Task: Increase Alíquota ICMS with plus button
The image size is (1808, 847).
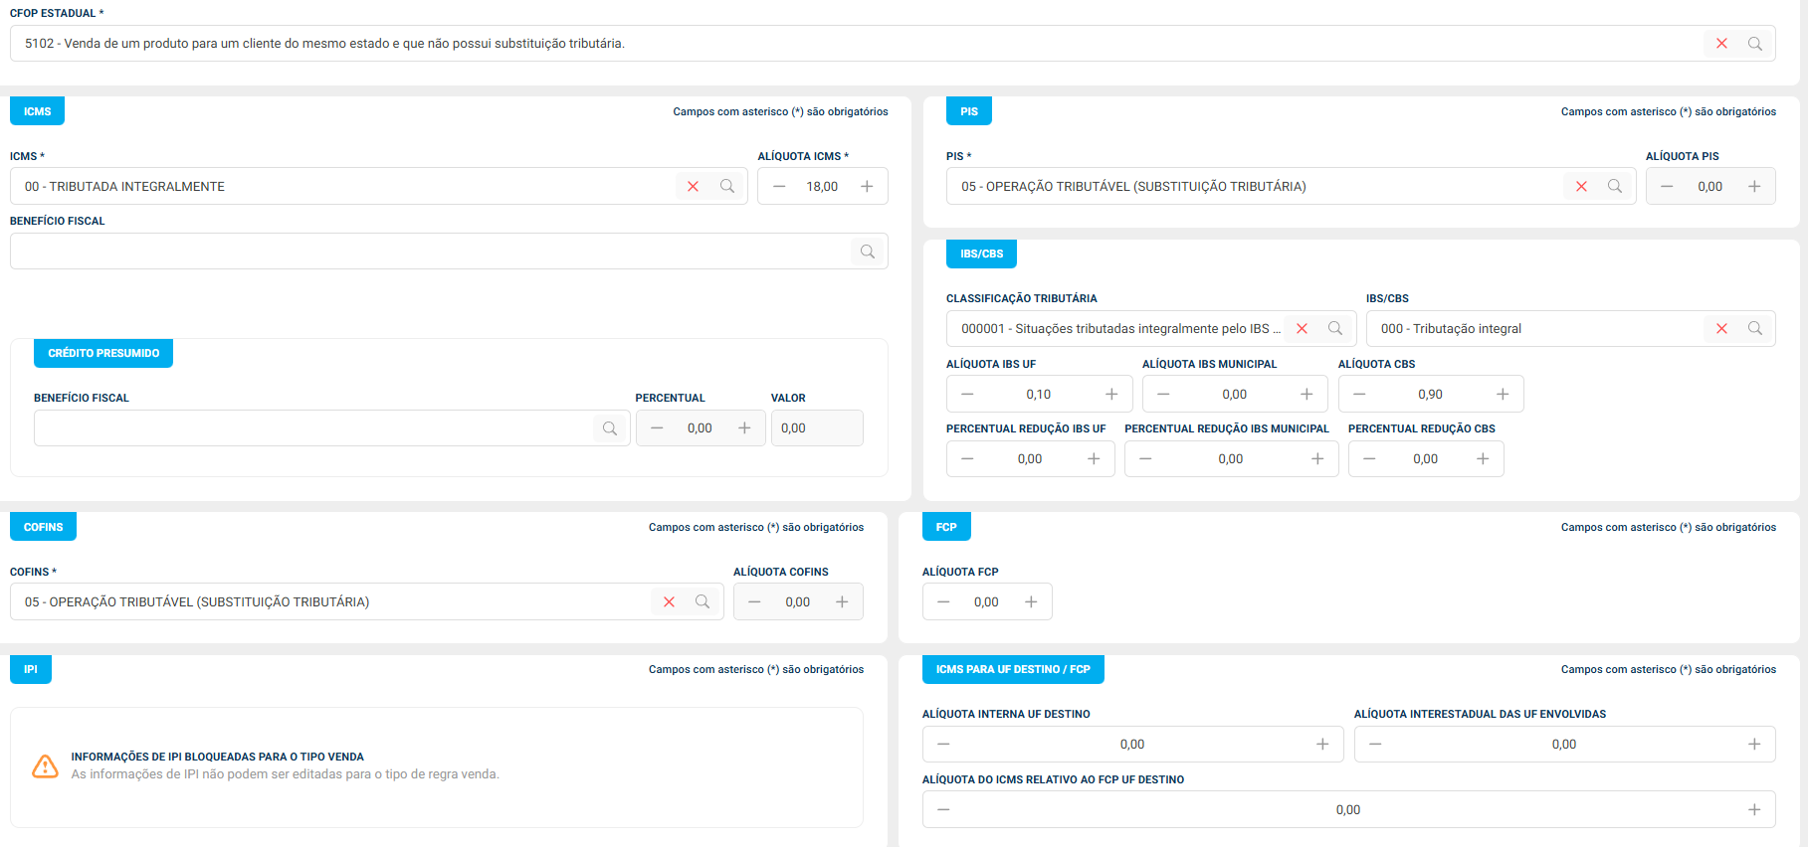Action: pyautogui.click(x=867, y=187)
